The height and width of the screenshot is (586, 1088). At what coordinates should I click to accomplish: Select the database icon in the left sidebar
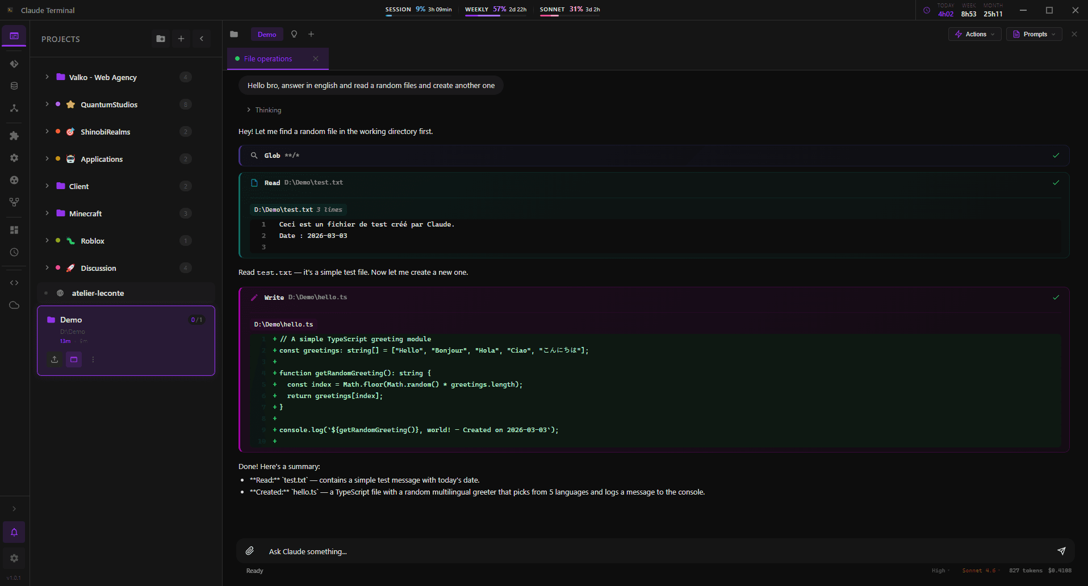pyautogui.click(x=14, y=86)
